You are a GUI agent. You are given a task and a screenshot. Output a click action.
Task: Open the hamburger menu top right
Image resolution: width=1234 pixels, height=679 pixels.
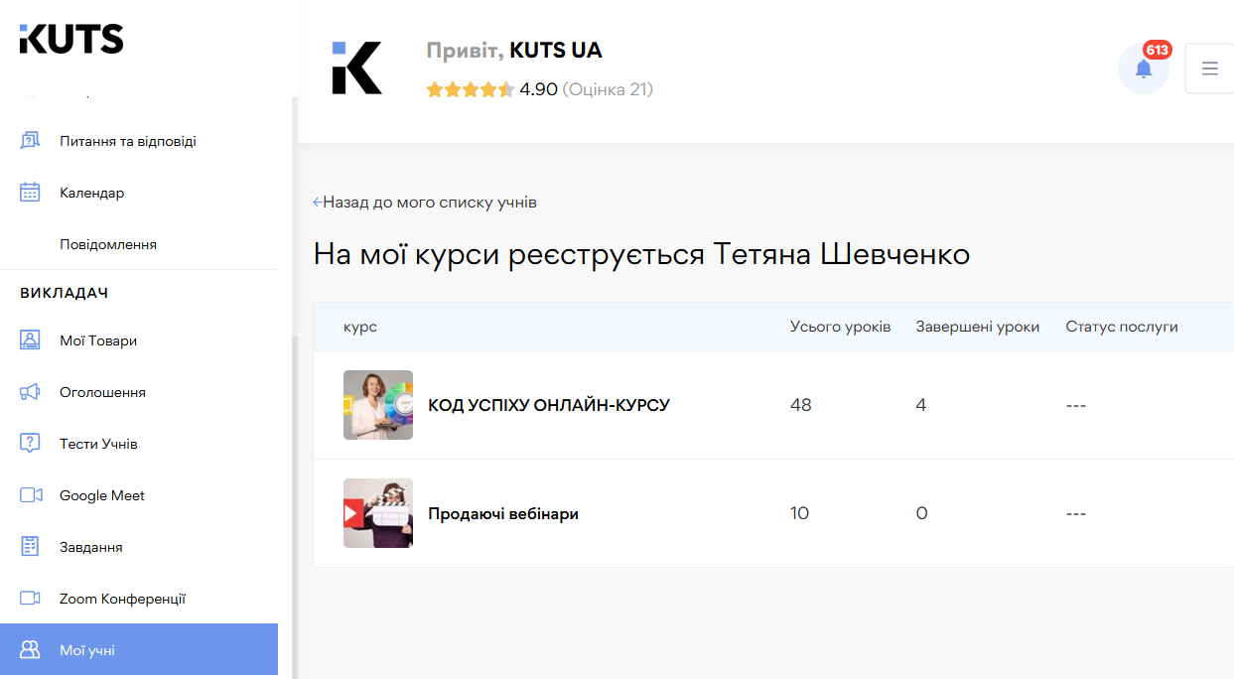click(x=1209, y=68)
